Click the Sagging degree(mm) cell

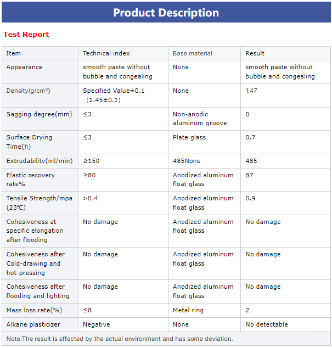[x=40, y=119]
